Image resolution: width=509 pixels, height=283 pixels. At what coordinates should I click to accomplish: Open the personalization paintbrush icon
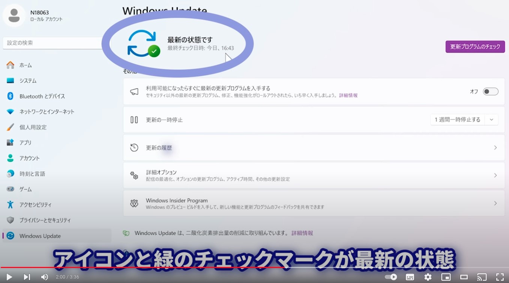[x=11, y=127]
